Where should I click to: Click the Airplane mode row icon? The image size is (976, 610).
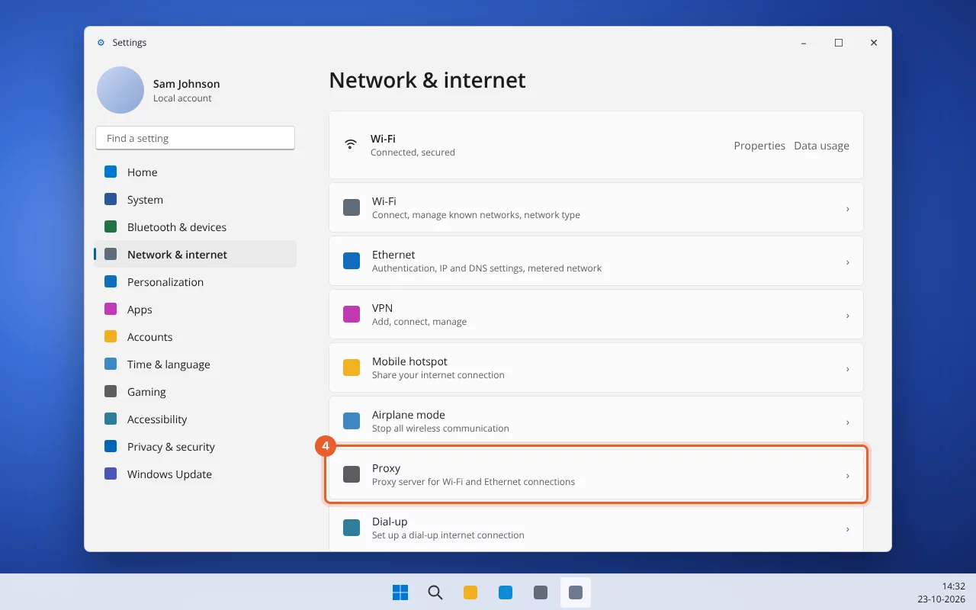[x=352, y=421]
